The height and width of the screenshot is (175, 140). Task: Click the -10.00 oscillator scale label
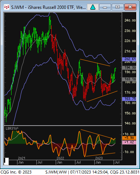(128, 152)
